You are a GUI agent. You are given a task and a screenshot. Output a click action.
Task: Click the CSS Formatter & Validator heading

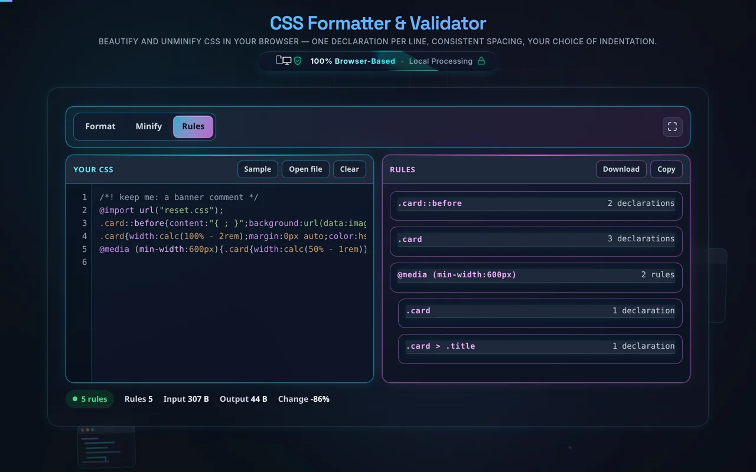pyautogui.click(x=378, y=23)
